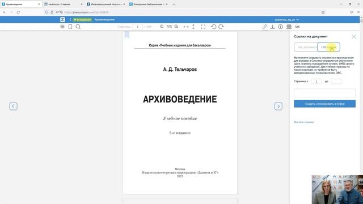This screenshot has width=363, height=204.
Task: Click the page number input in toolbar
Action: pos(137,27)
